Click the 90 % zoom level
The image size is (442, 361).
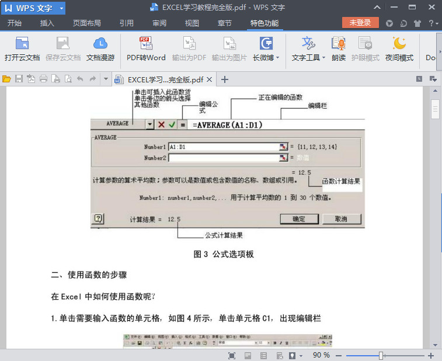click(x=321, y=355)
